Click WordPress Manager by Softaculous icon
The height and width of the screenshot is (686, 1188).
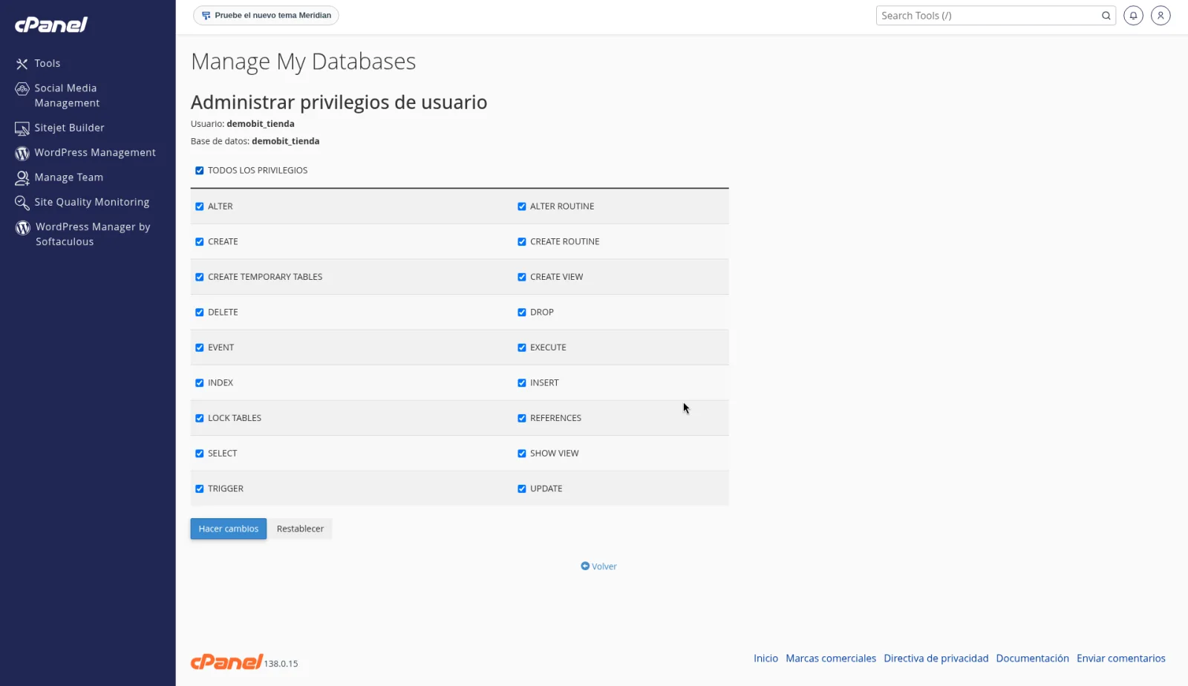tap(23, 228)
